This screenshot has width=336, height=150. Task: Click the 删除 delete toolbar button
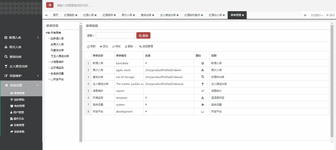point(129,47)
